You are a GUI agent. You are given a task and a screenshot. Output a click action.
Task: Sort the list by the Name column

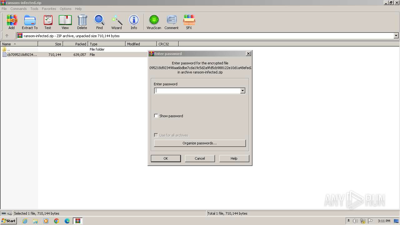pyautogui.click(x=19, y=44)
